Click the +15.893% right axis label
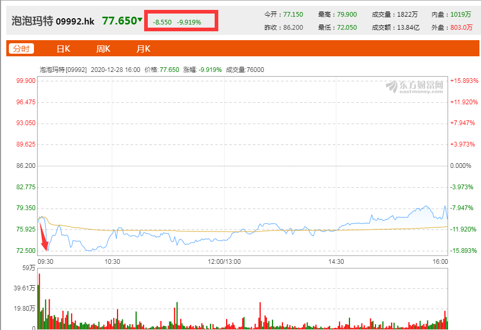The image size is (481, 330). pyautogui.click(x=464, y=81)
